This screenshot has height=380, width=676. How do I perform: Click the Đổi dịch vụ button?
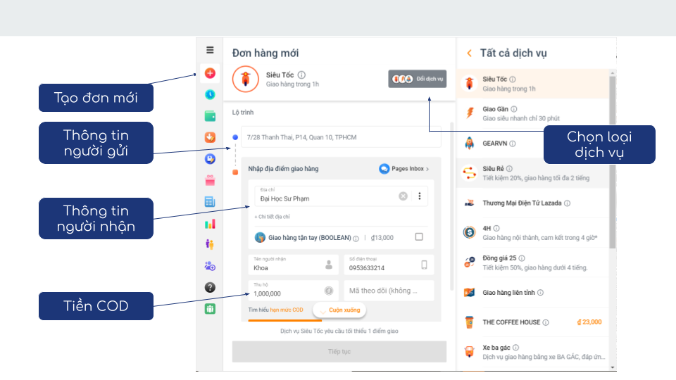tap(418, 79)
